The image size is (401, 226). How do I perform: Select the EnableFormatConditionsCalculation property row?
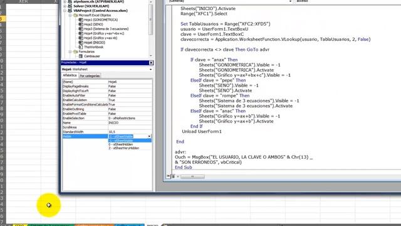107,105
